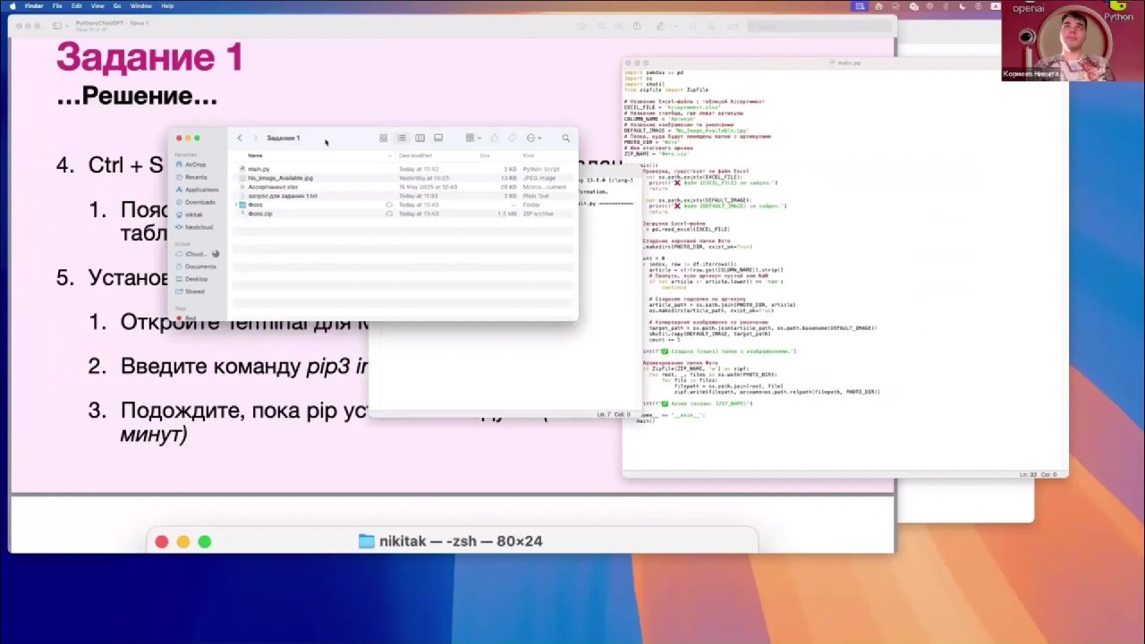
Task: Switch Finder to list view
Action: click(402, 138)
